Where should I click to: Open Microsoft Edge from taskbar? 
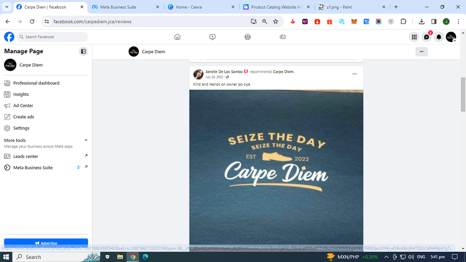click(145, 257)
